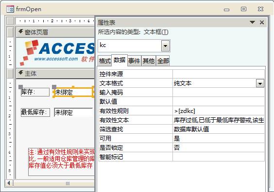Viewport: 274px width, 192px height.
Task: Click the 默认值 value field
Action: click(x=219, y=102)
